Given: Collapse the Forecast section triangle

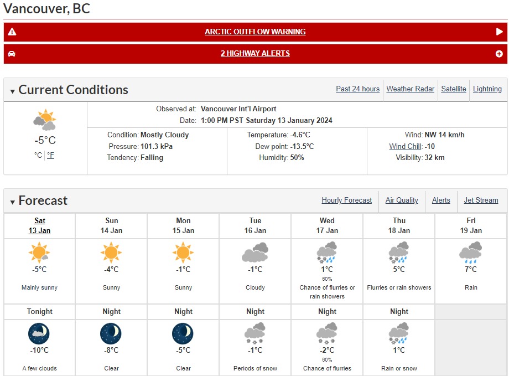Looking at the screenshot, I should [12, 202].
